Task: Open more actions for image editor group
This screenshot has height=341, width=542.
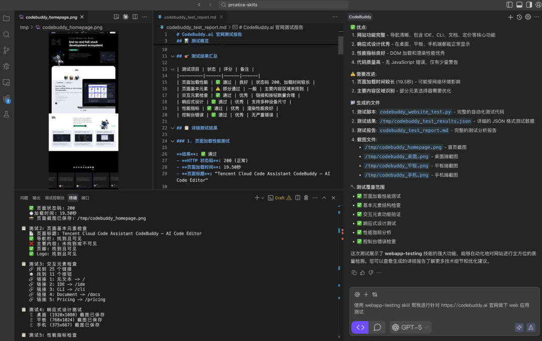Action: pyautogui.click(x=145, y=17)
